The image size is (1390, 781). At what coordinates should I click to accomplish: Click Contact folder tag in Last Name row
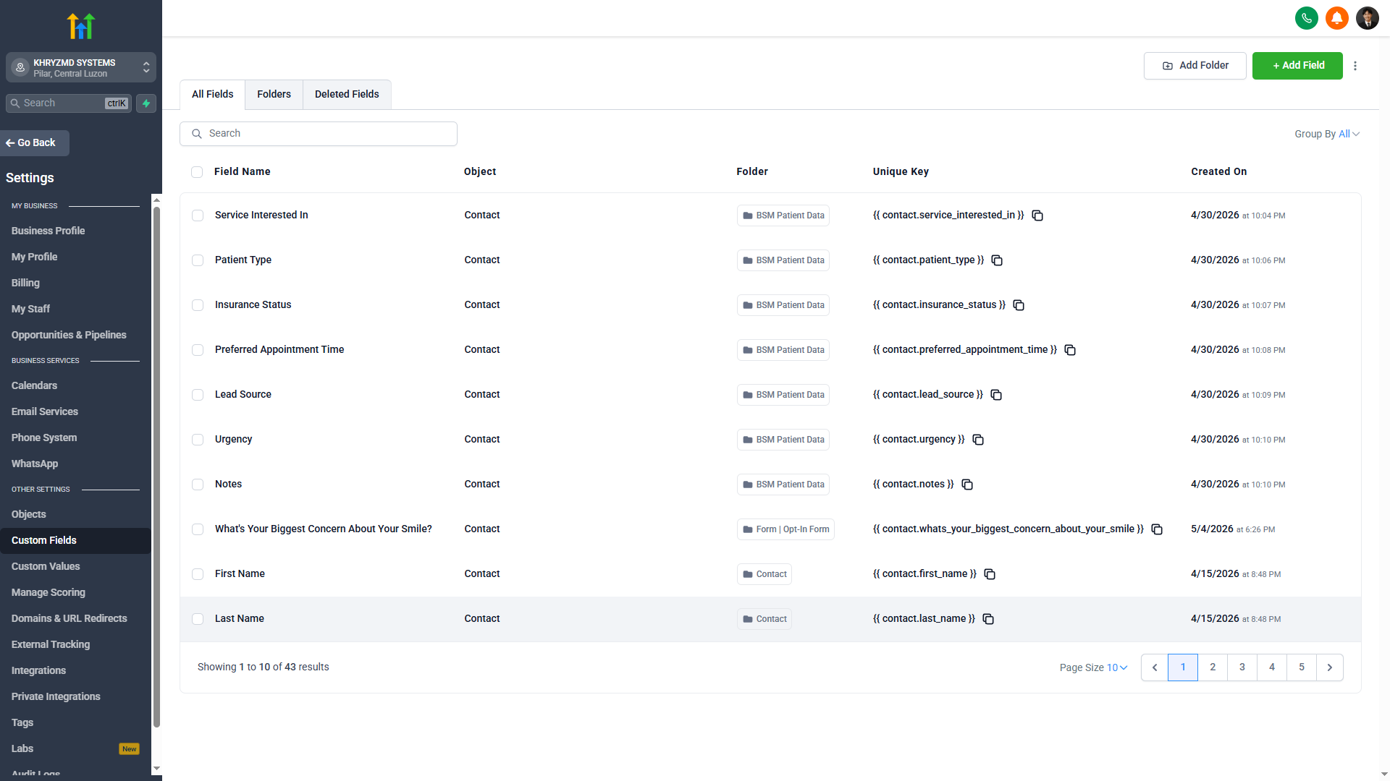point(764,619)
